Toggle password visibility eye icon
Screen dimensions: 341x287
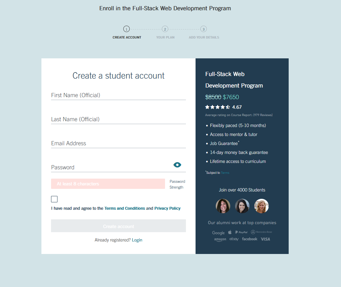(177, 165)
